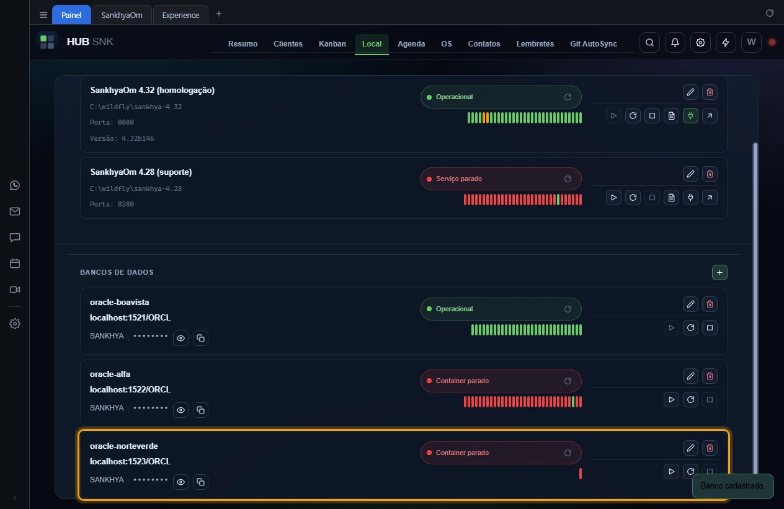Viewport: 784px width, 509px height.
Task: Open the hamburger menu
Action: 43,15
